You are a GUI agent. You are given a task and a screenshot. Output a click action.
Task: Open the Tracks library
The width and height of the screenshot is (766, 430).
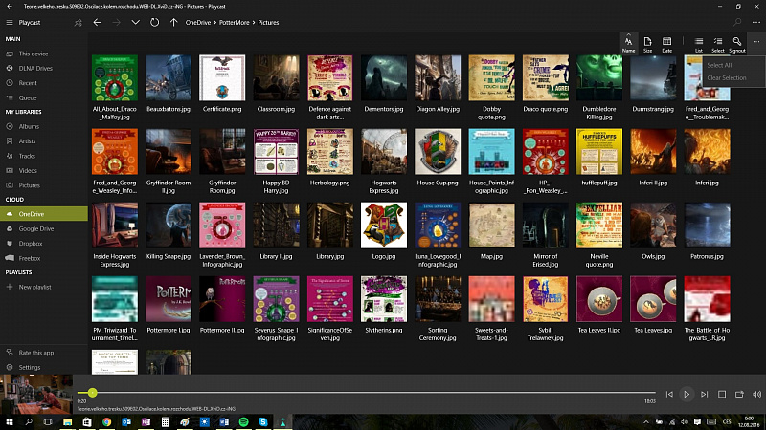(x=44, y=156)
